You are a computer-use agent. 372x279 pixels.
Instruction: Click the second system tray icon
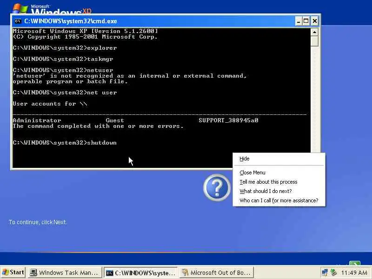tap(333, 272)
